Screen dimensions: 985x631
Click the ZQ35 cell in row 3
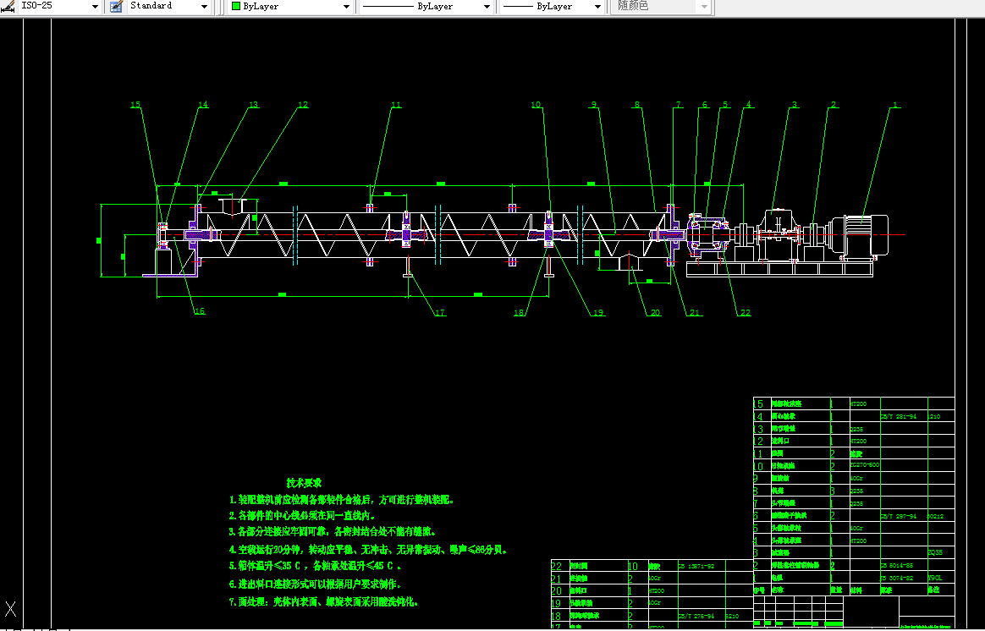tap(935, 552)
